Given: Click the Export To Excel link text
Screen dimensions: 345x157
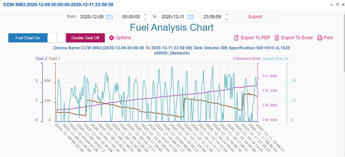Looking at the screenshot, I should click(x=297, y=38).
